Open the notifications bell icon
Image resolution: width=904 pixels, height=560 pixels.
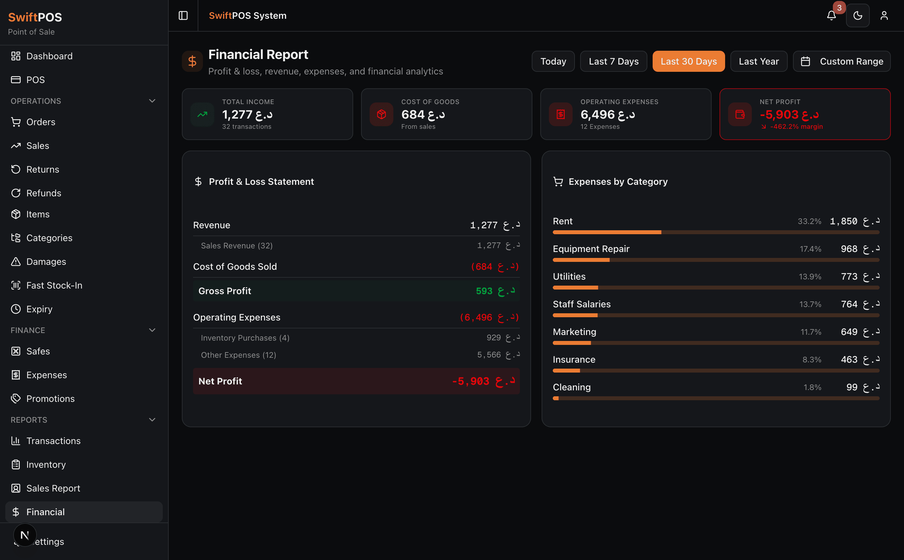831,15
